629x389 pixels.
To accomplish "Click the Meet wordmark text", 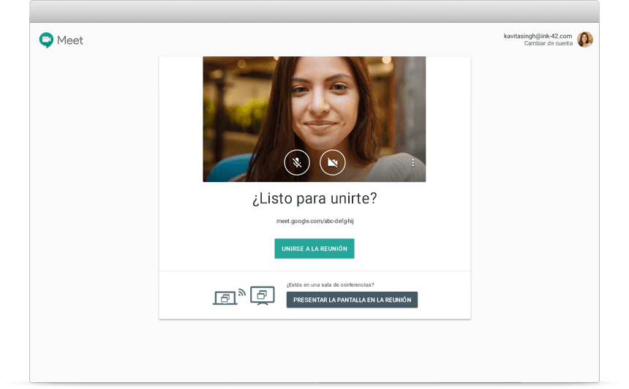I will (70, 40).
